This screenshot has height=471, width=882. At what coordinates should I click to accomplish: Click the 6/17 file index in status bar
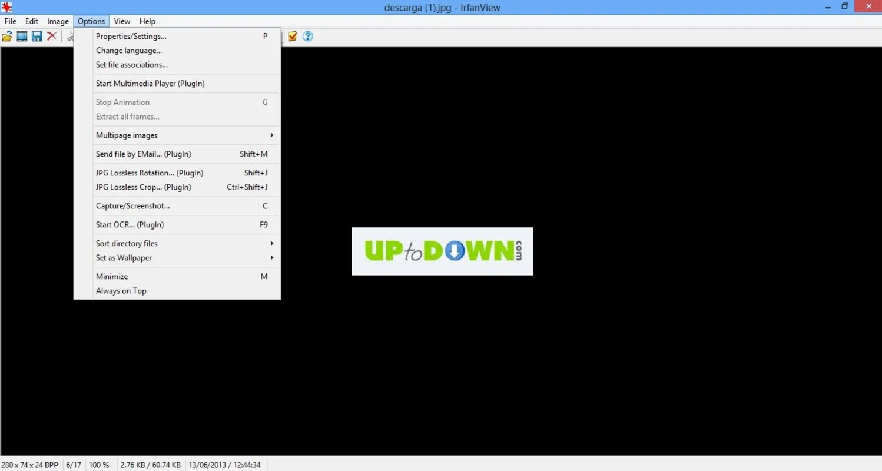click(74, 465)
